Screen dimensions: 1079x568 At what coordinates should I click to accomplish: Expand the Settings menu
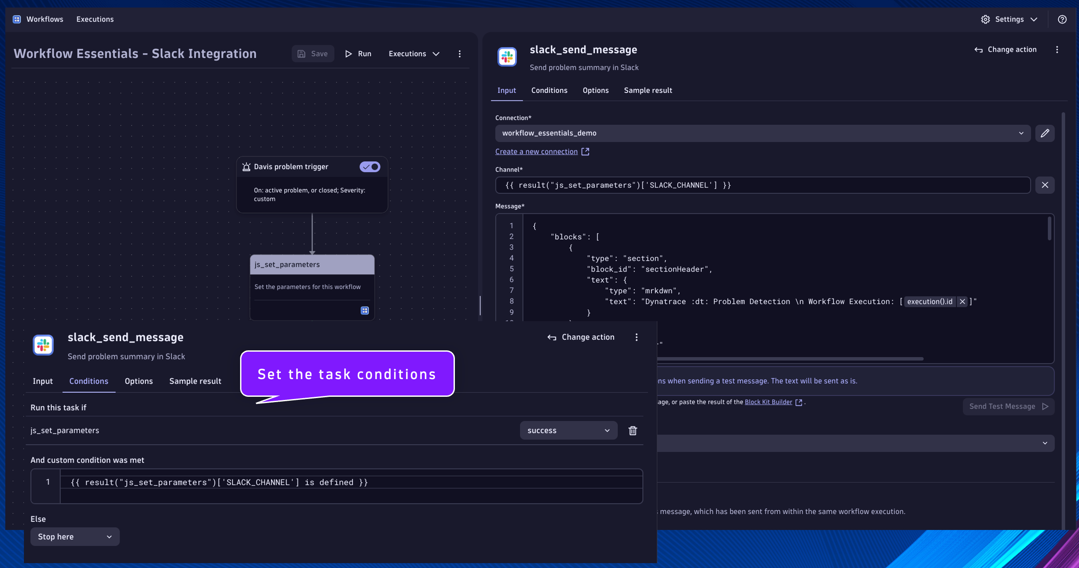pos(1009,19)
